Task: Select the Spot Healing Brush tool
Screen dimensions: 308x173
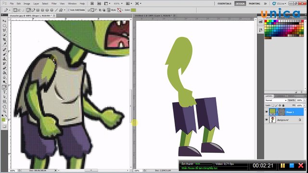Action: pos(4,49)
